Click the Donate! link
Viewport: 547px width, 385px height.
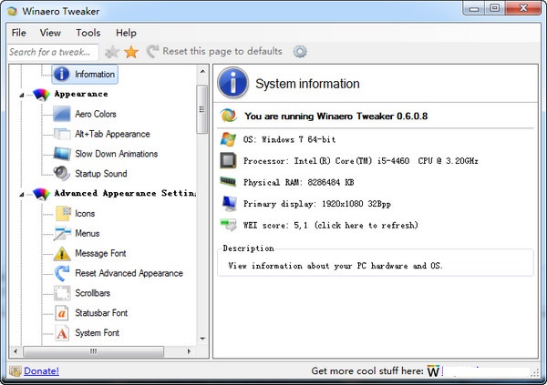41,370
